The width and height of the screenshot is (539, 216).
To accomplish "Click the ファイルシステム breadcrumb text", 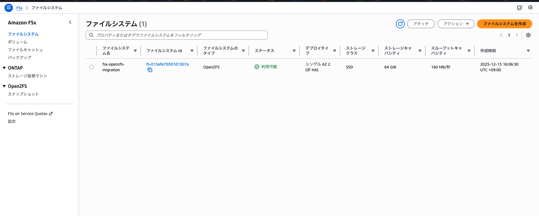I will click(x=47, y=8).
